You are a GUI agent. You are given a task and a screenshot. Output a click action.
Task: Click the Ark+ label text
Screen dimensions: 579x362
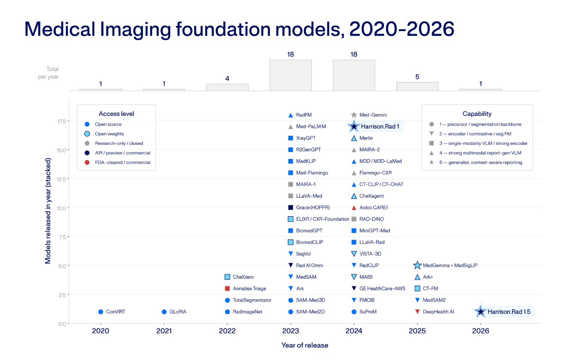pyautogui.click(x=428, y=277)
